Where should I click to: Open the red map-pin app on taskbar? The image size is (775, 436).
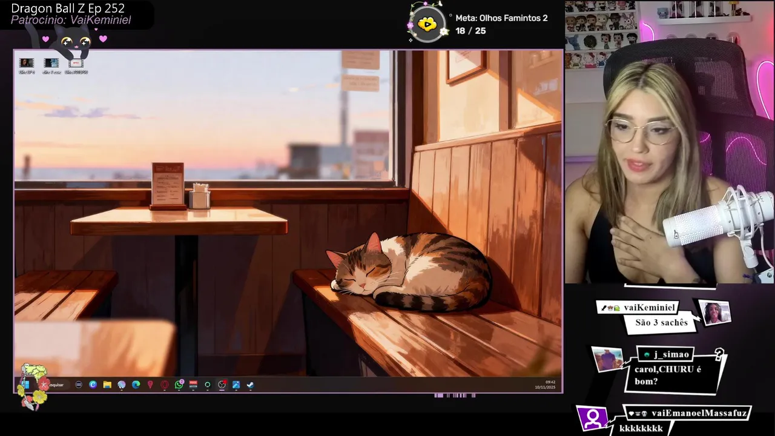[150, 385]
